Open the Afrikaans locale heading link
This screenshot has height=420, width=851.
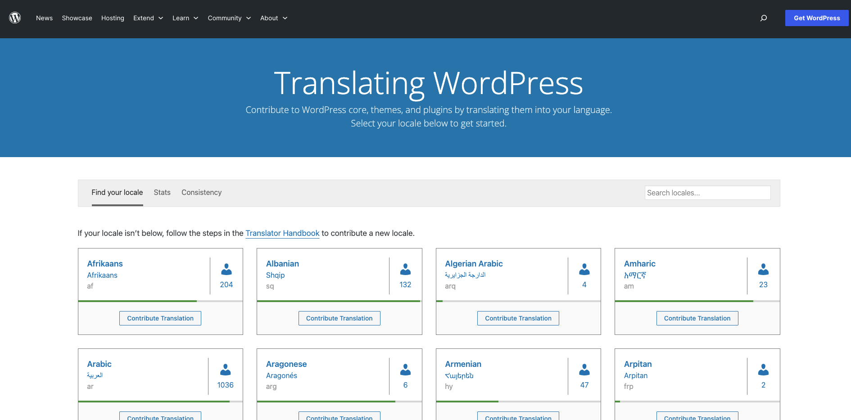(x=105, y=264)
